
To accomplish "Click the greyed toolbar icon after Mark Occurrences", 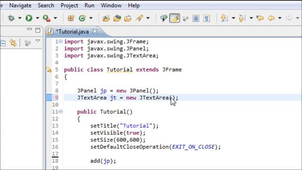I will click(x=185, y=19).
